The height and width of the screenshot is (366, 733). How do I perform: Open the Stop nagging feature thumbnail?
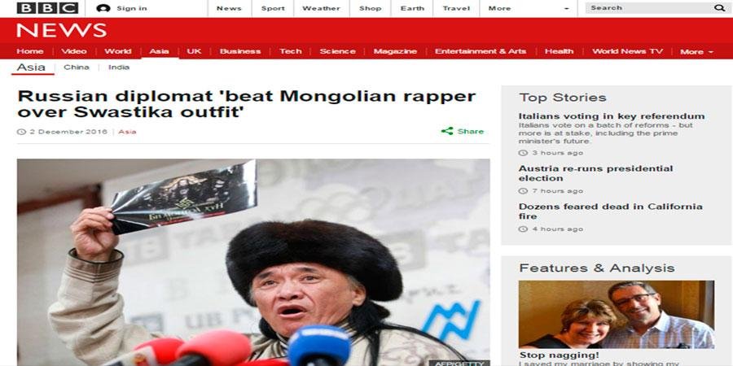(x=617, y=314)
